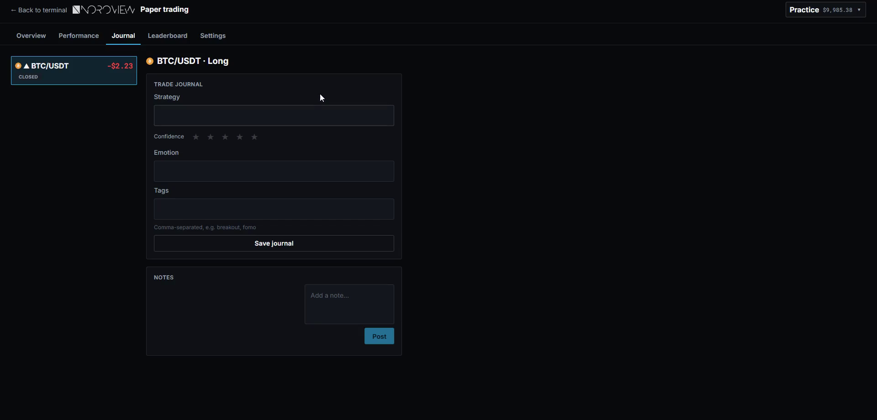Viewport: 877px width, 420px height.
Task: Select the fourth confidence star
Action: coord(240,137)
